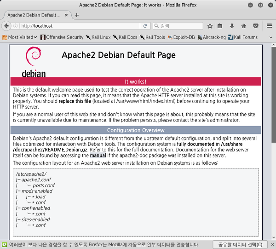
Task: Open the Exploit-DB bookmark
Action: (181, 37)
